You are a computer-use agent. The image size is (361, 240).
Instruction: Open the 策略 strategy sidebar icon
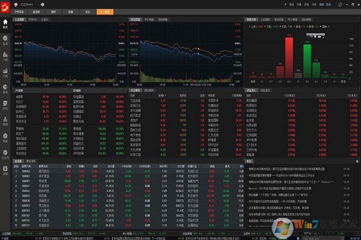5,138
